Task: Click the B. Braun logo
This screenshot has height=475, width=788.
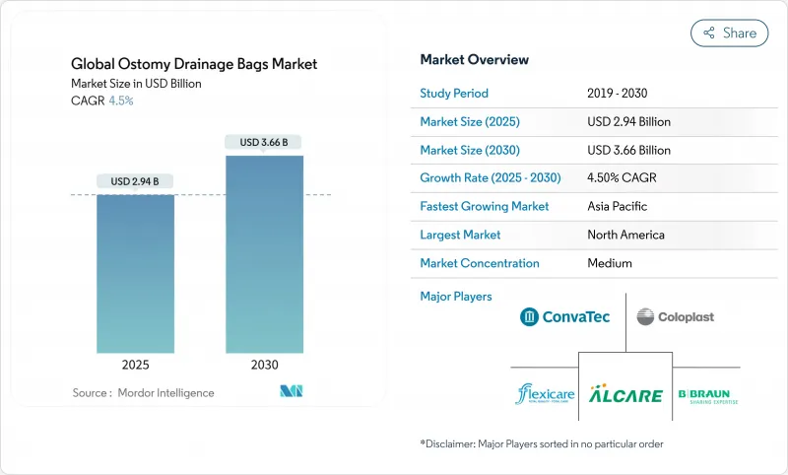Action: click(x=707, y=394)
